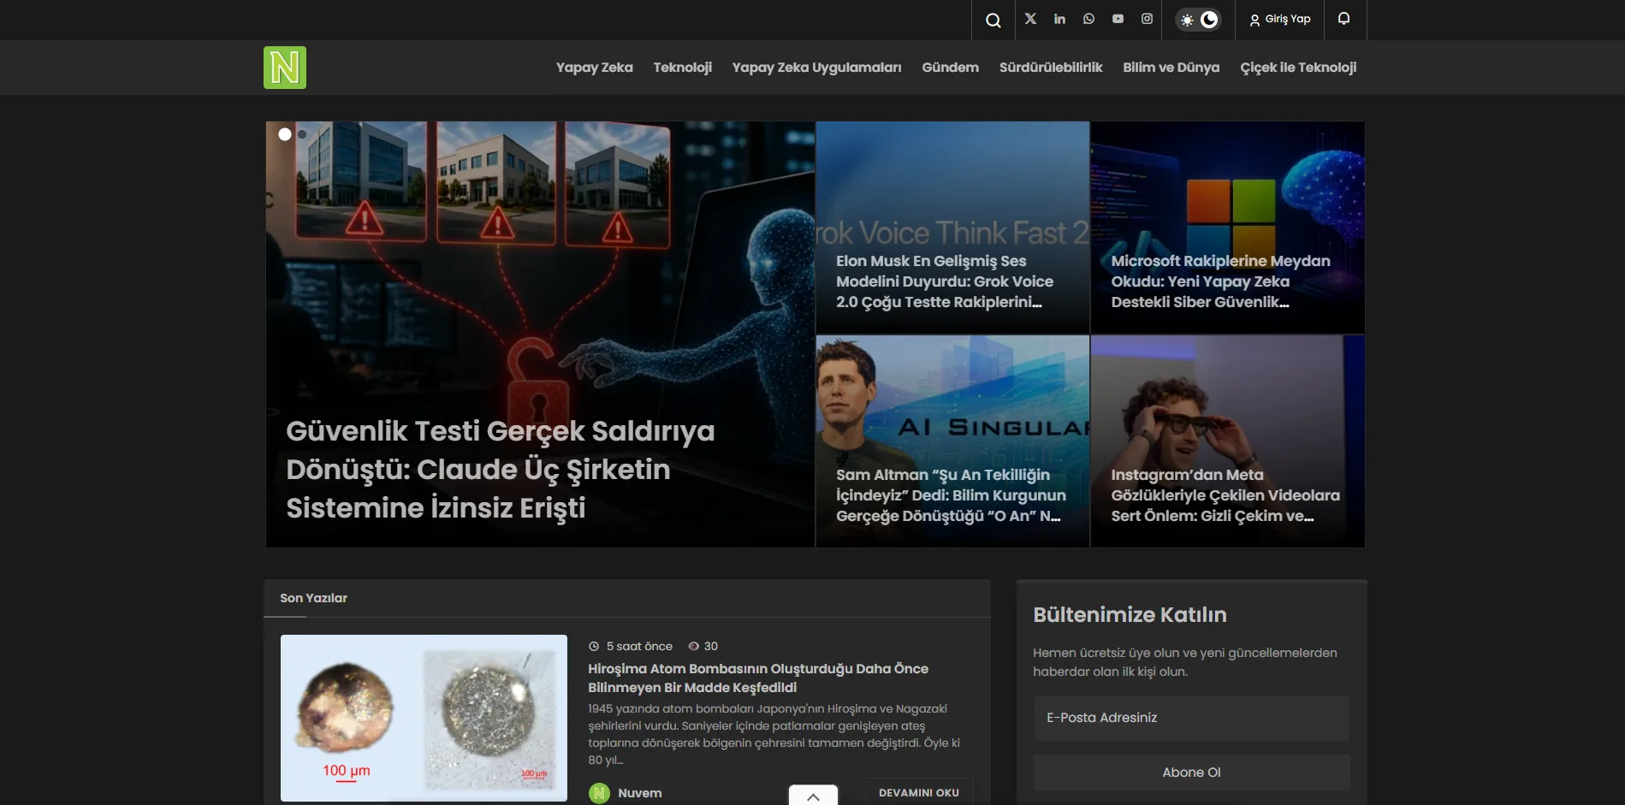Click the '5 saat önce' timestamp
This screenshot has width=1625, height=805.
coord(639,646)
